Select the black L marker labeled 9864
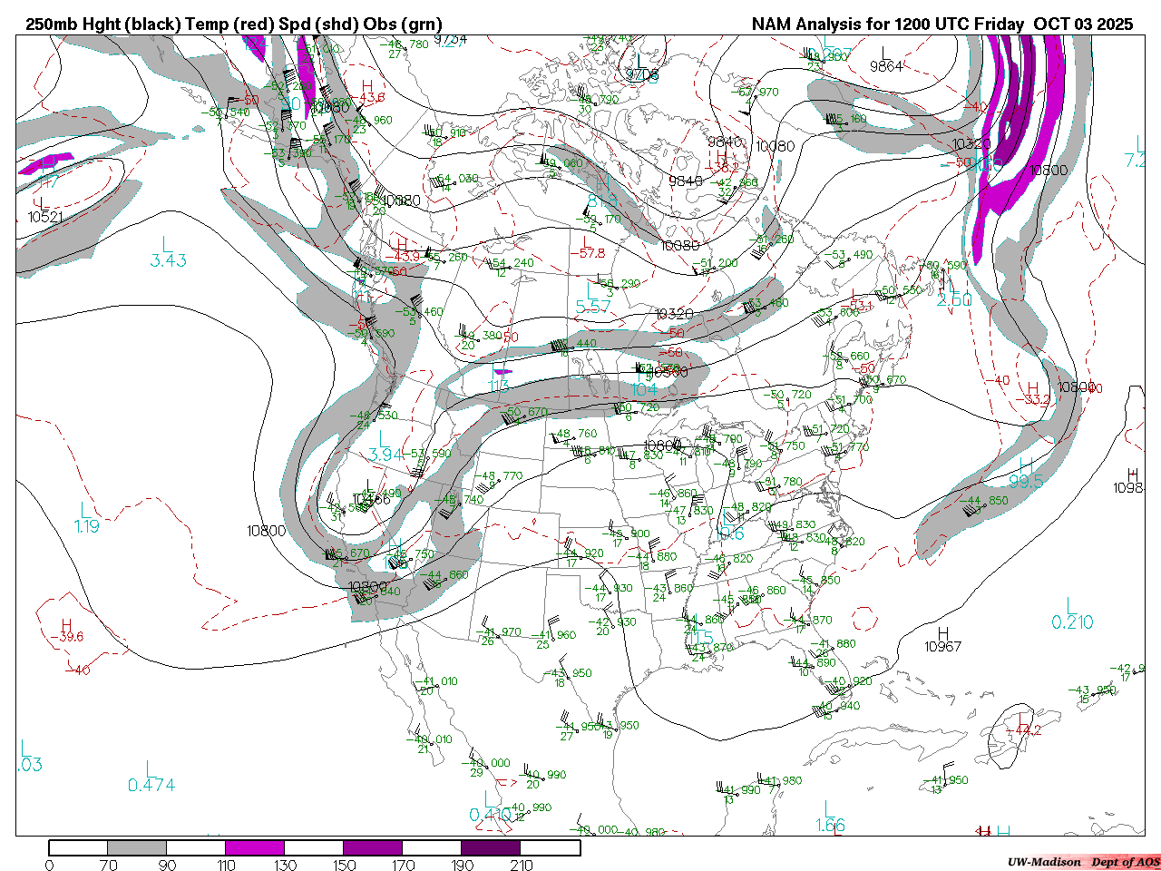1161x871 pixels. click(886, 53)
